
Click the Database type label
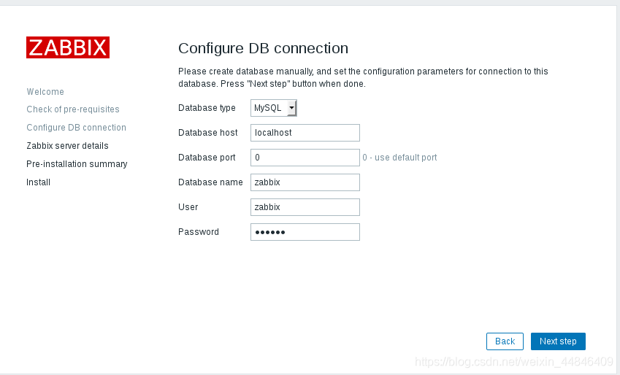(x=207, y=108)
